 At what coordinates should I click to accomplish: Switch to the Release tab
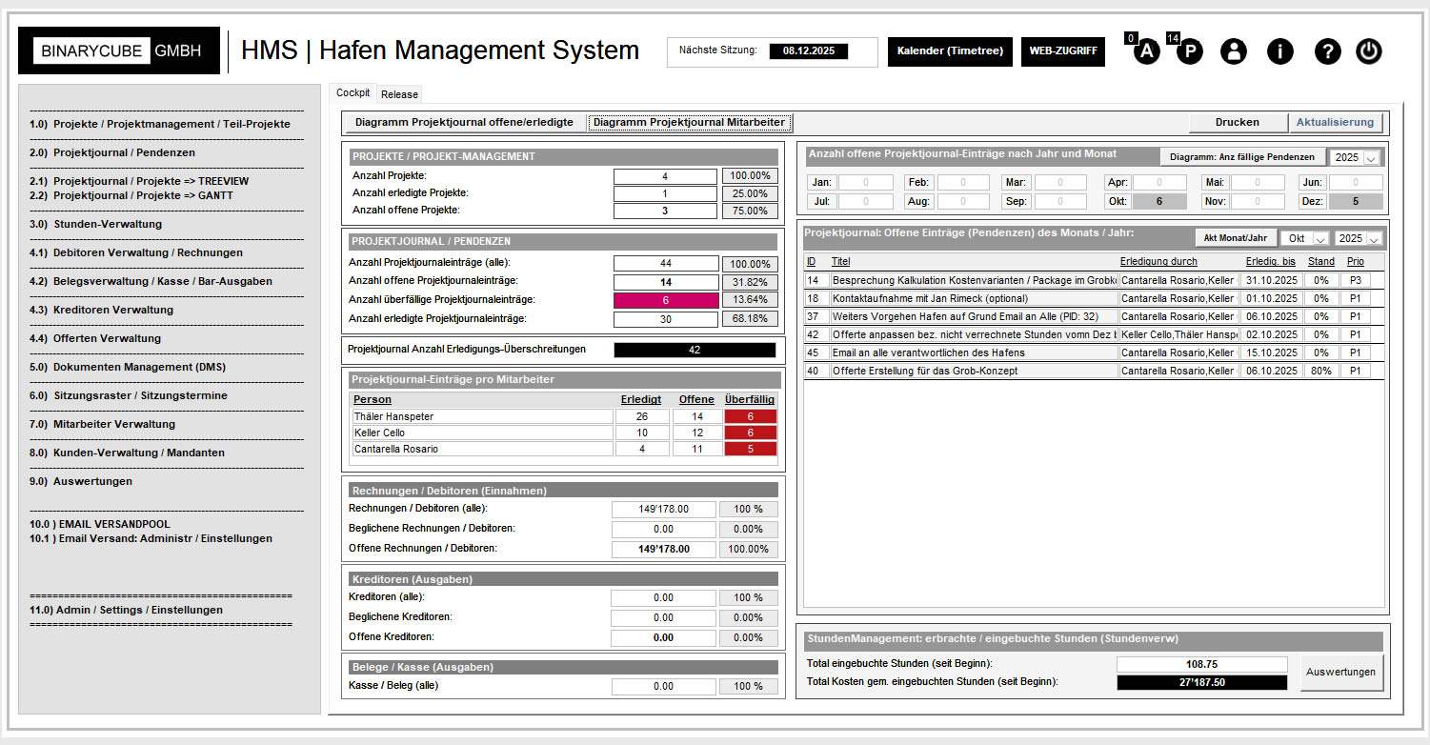[x=399, y=93]
